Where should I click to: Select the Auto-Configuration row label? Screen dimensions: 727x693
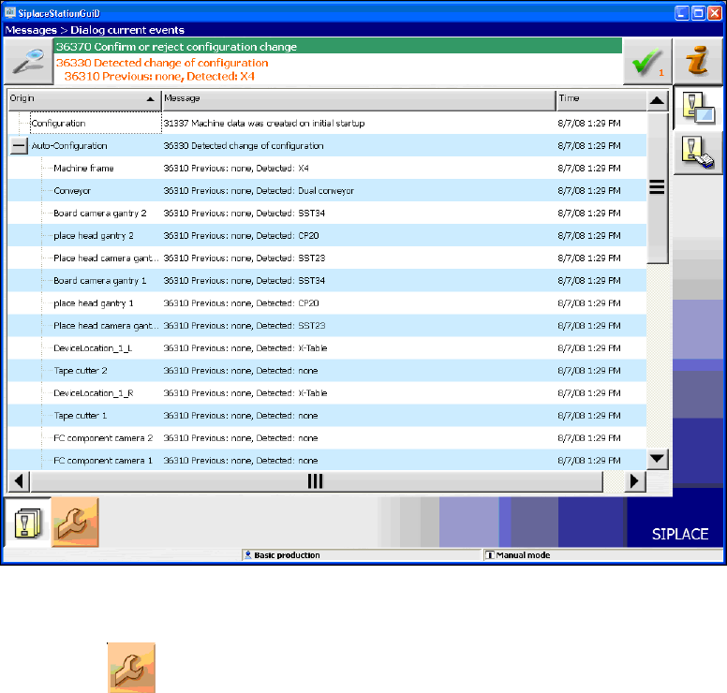[69, 145]
